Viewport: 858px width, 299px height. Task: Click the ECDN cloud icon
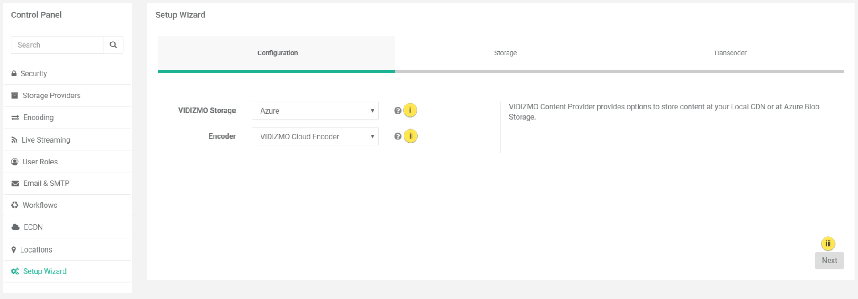click(x=15, y=227)
